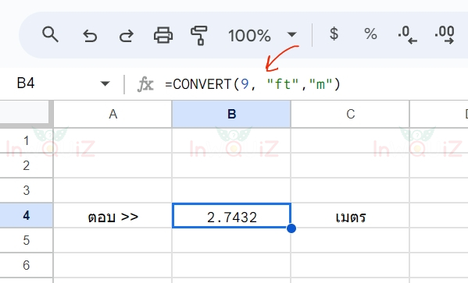The width and height of the screenshot is (468, 283).
Task: Select column B header
Action: 231,114
